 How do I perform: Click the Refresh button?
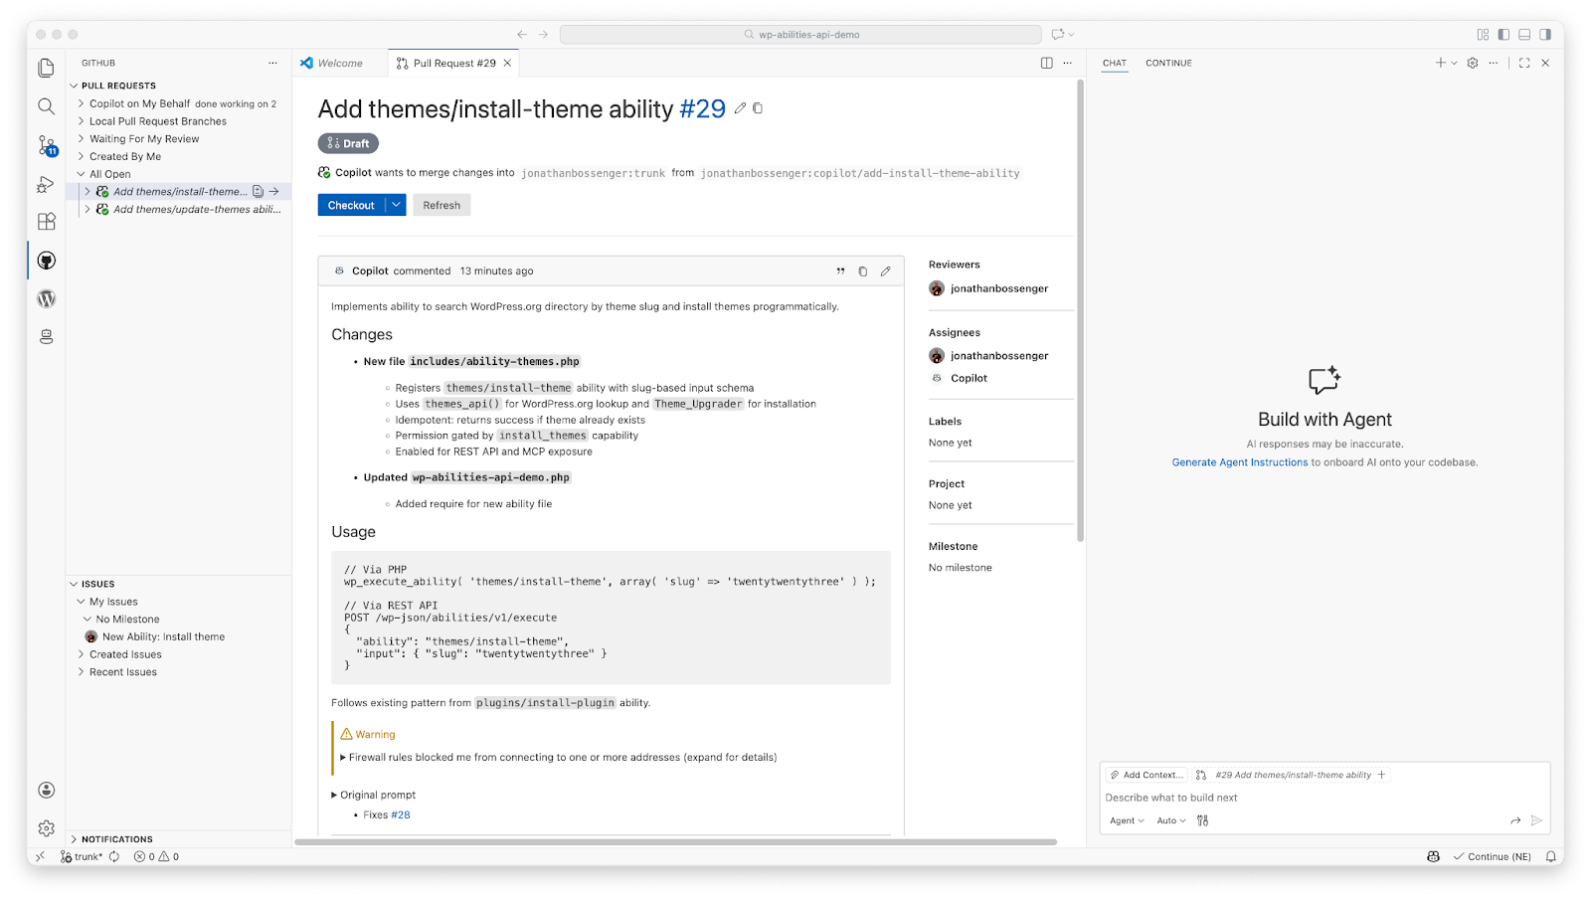(442, 205)
